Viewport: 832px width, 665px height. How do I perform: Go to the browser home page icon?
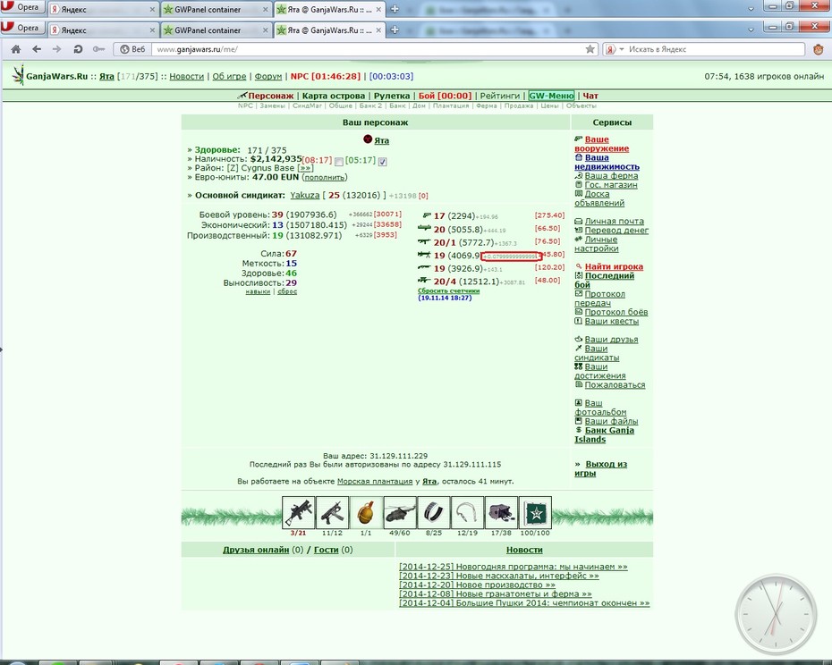coord(16,49)
